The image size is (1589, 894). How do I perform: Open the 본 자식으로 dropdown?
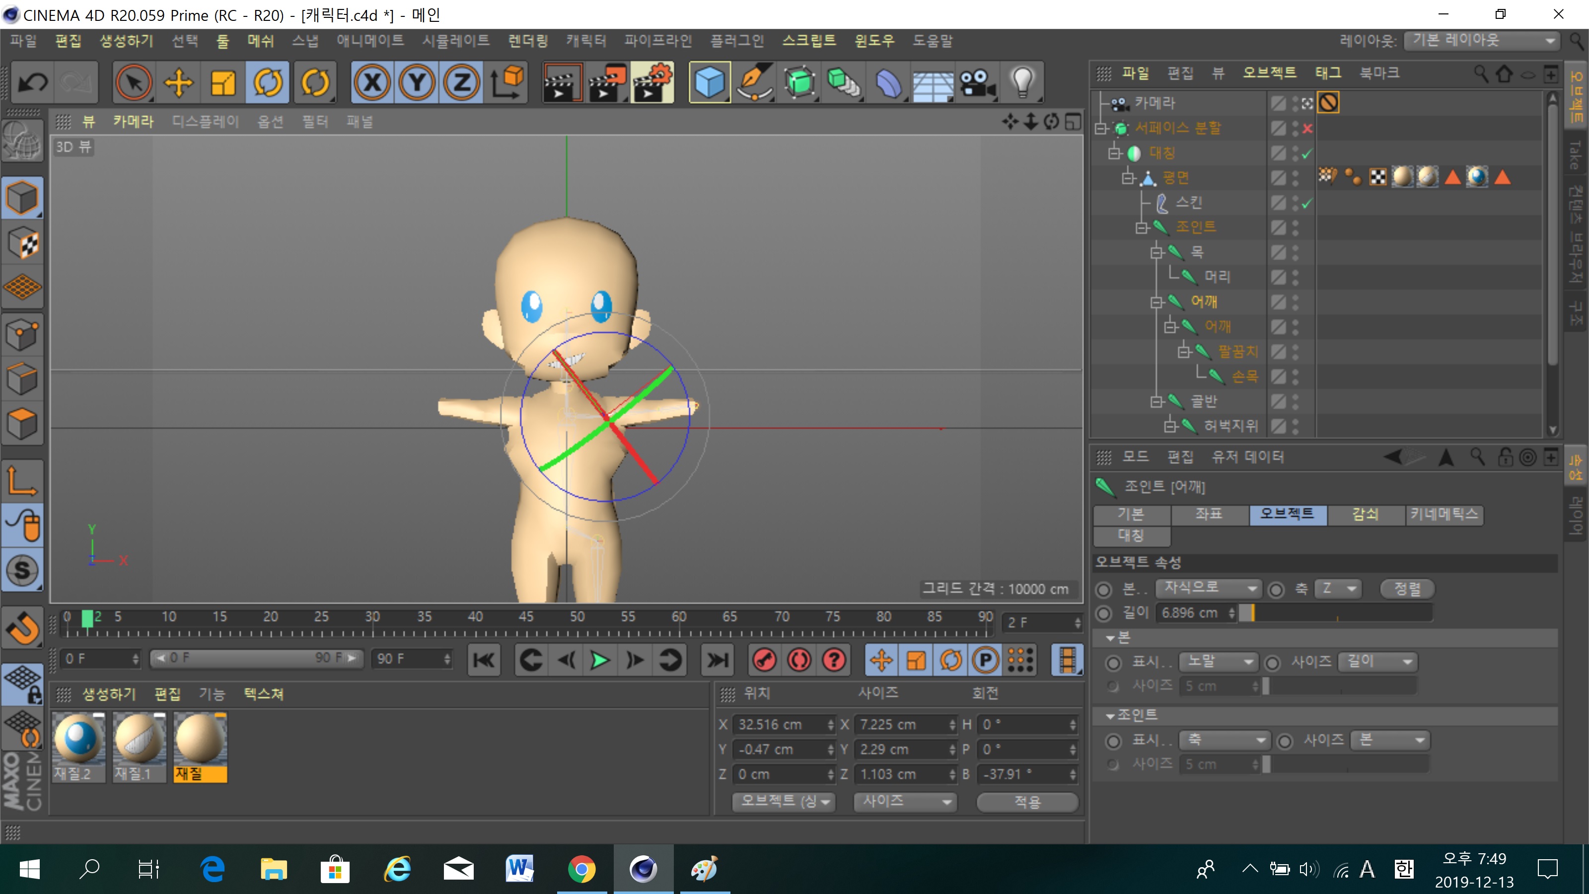[x=1209, y=588]
